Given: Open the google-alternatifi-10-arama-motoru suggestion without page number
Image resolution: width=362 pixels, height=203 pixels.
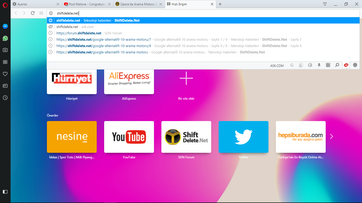Looking at the screenshot, I should tap(203, 52).
